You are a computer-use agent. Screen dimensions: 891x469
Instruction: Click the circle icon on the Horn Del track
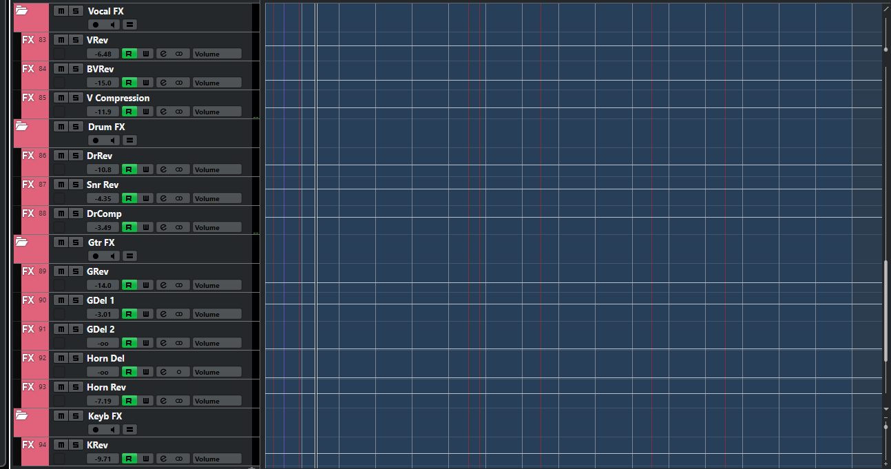pos(179,372)
